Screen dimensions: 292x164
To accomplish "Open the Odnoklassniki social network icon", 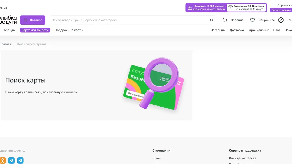I will click(x=3, y=161).
